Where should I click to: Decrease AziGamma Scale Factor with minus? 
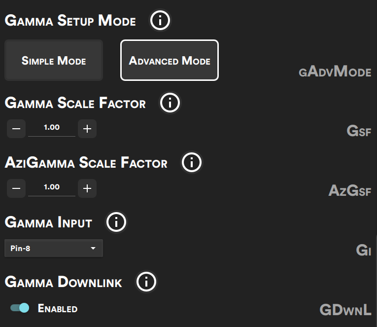(x=16, y=188)
